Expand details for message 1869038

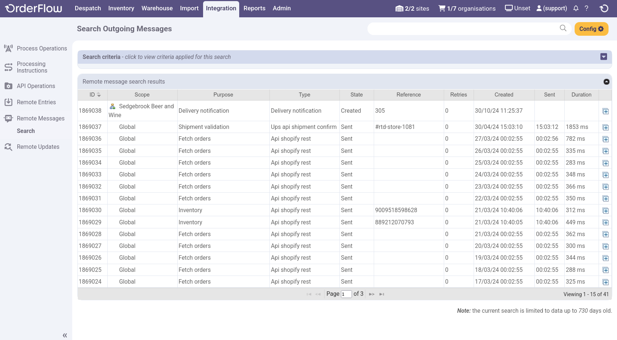coord(606,111)
